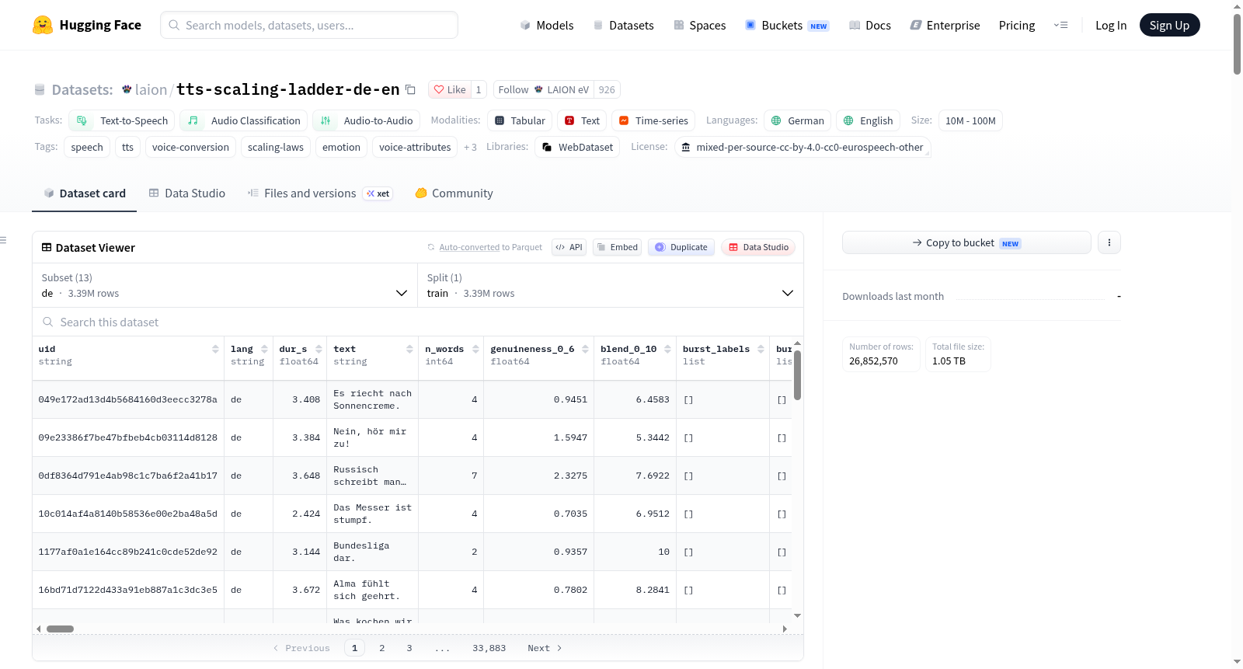1243x669 pixels.
Task: Click Copy to bucket button
Action: (x=966, y=242)
